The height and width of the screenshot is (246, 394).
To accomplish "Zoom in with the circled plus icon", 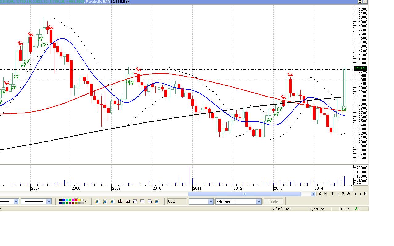I will (x=348, y=194).
